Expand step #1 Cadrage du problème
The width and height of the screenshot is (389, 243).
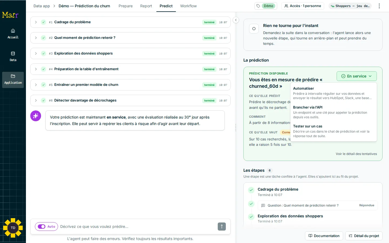pos(36,22)
